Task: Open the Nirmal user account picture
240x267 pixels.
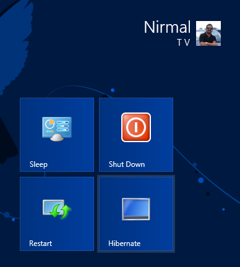Action: 208,33
